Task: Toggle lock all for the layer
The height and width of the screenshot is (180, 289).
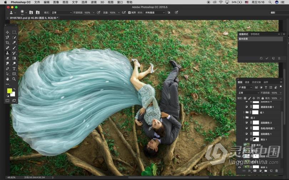Action: [263, 98]
